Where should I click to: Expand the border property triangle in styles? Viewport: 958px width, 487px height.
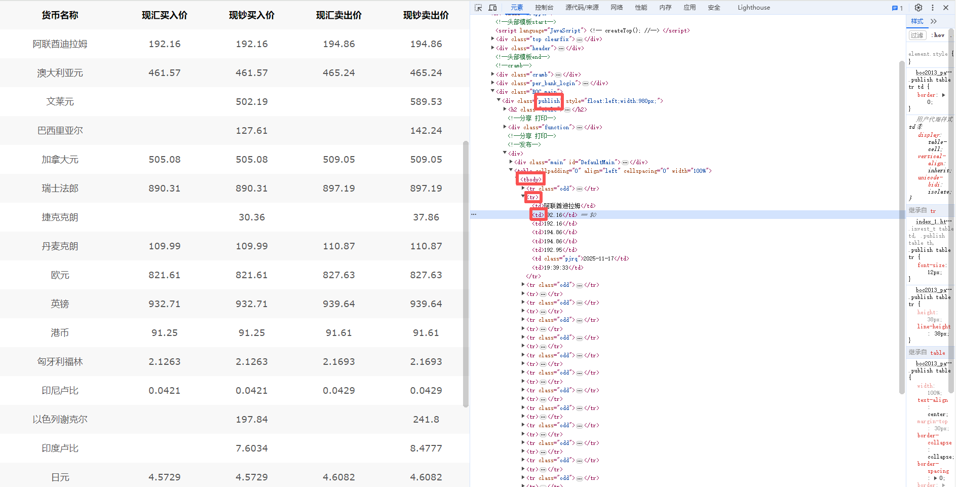(943, 95)
